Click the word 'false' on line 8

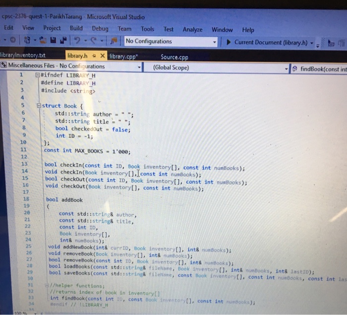120,129
